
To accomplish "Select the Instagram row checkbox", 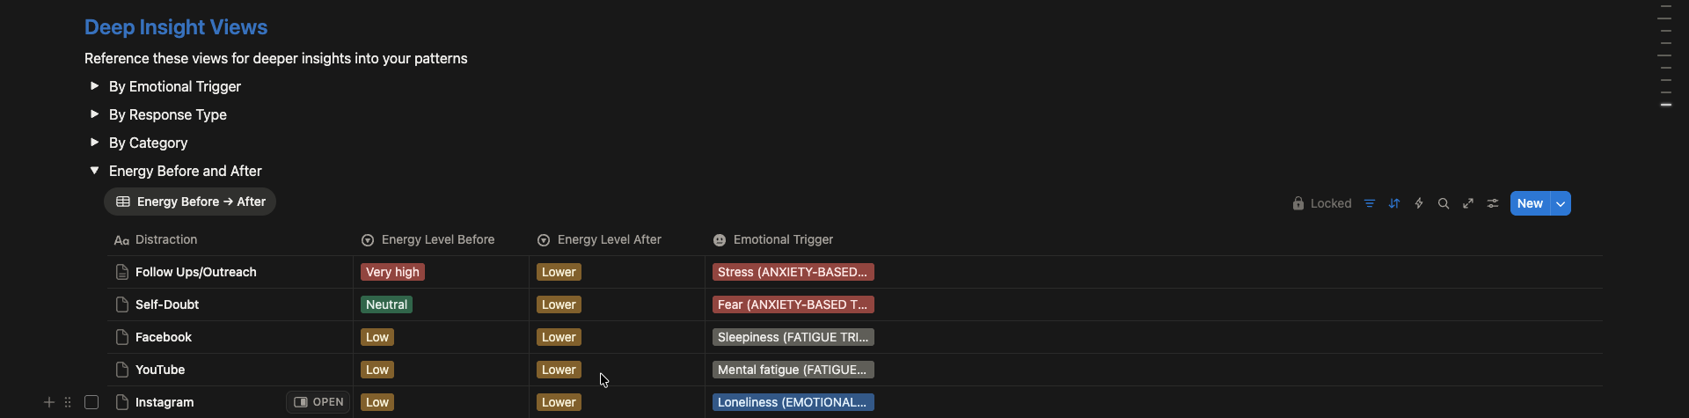I will [x=91, y=402].
